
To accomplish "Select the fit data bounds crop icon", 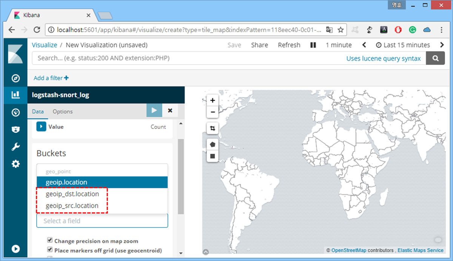I will point(213,128).
